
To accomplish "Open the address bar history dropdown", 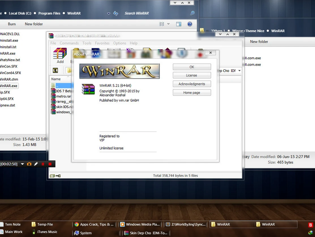I will coord(109,14).
